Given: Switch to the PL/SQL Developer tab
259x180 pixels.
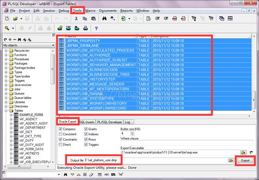Looking at the screenshot, I should coord(109,122).
